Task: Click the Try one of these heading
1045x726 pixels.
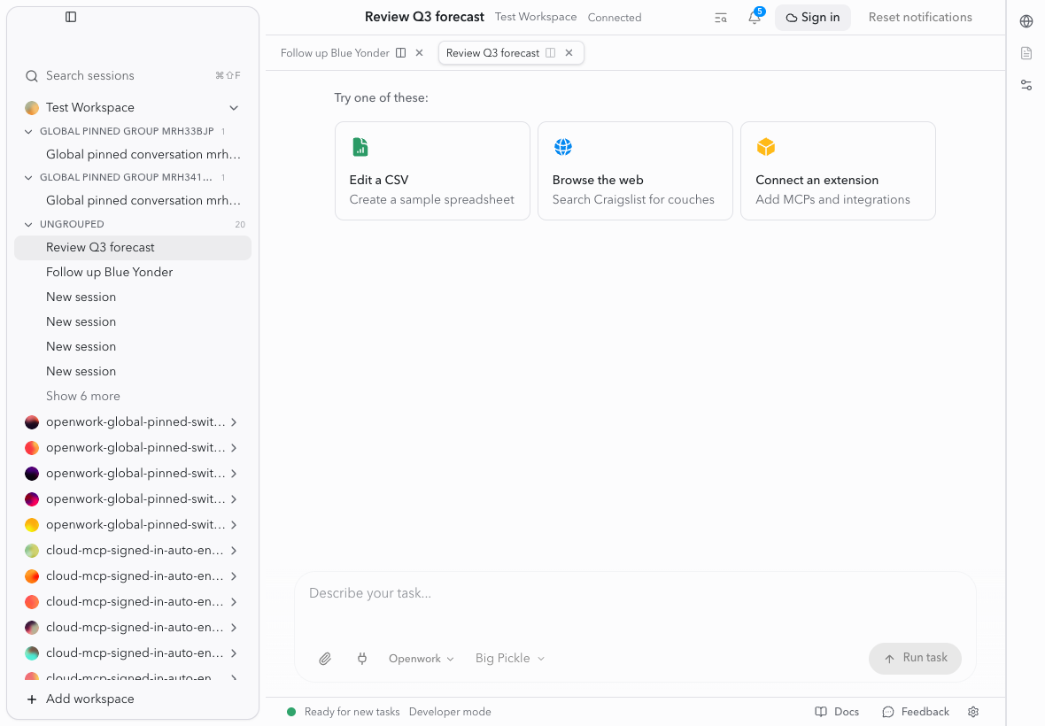Action: (x=381, y=98)
